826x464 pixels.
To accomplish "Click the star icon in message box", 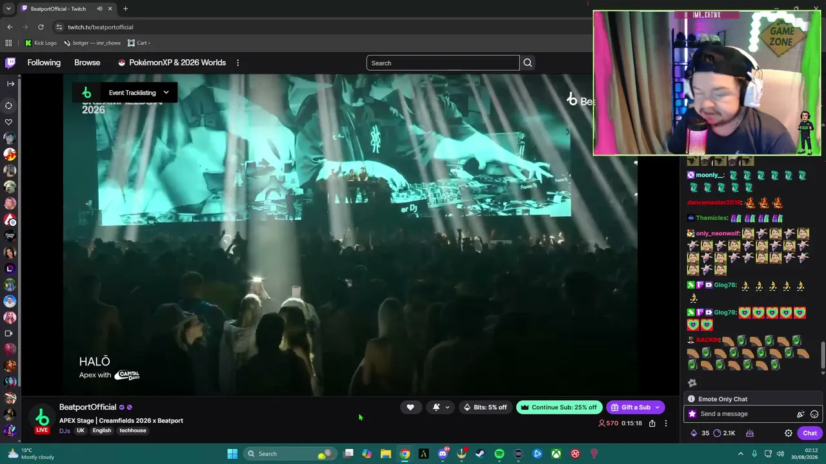I will (692, 414).
